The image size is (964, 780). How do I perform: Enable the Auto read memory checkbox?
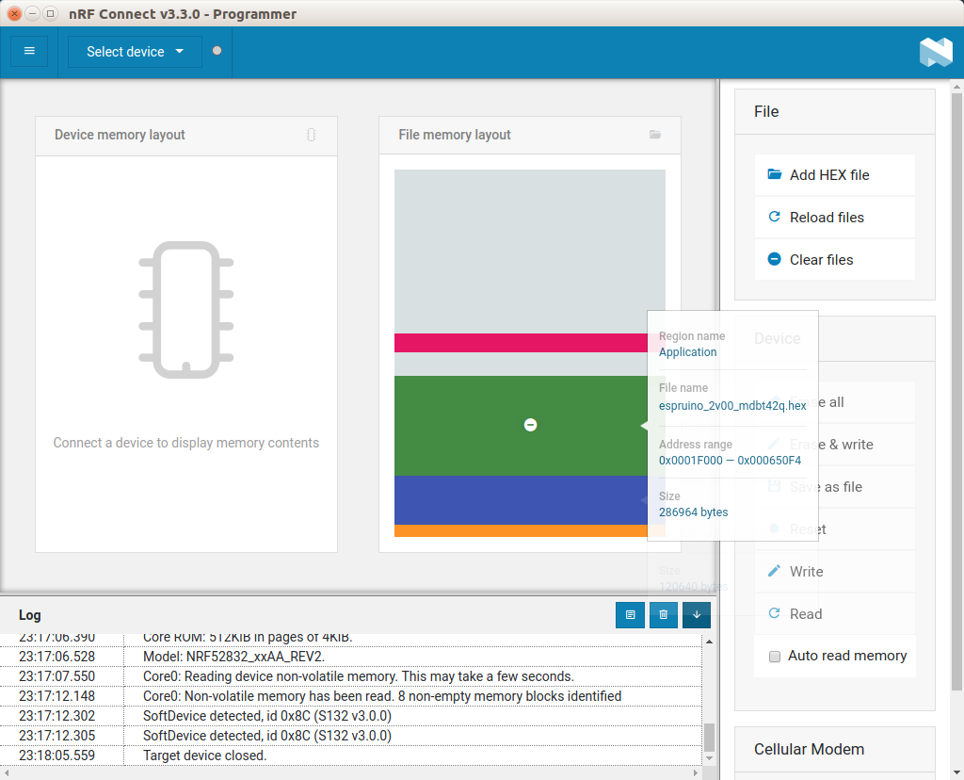[775, 656]
